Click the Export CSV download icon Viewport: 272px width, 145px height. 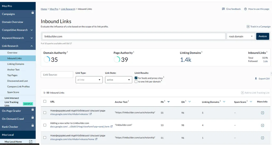tap(256, 78)
